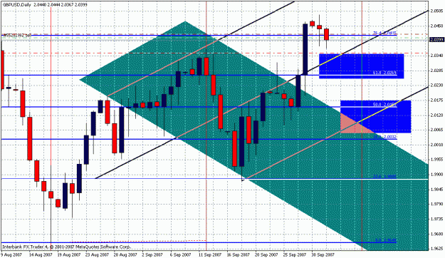445x258 pixels.
Task: Click the 2.0175 price axis label
Action: click(436, 100)
